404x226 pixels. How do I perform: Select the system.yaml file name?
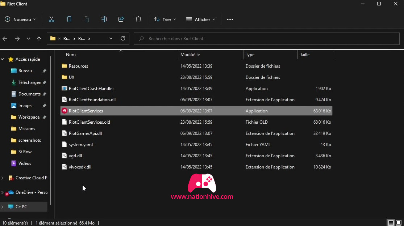click(81, 145)
